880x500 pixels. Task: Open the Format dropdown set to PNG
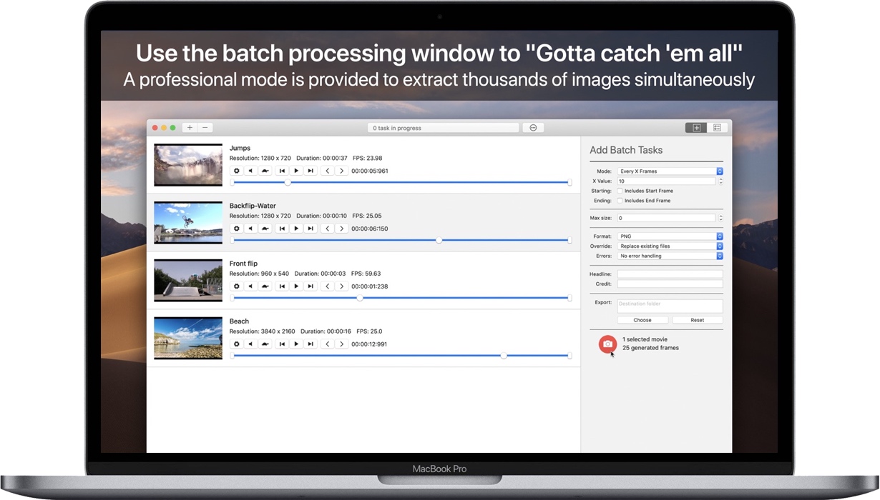point(670,236)
